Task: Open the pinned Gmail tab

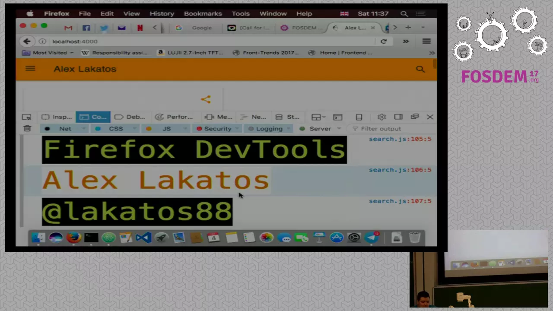Action: click(68, 28)
